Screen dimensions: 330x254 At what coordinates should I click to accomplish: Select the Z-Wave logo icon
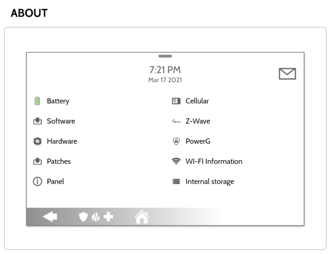[x=176, y=121]
